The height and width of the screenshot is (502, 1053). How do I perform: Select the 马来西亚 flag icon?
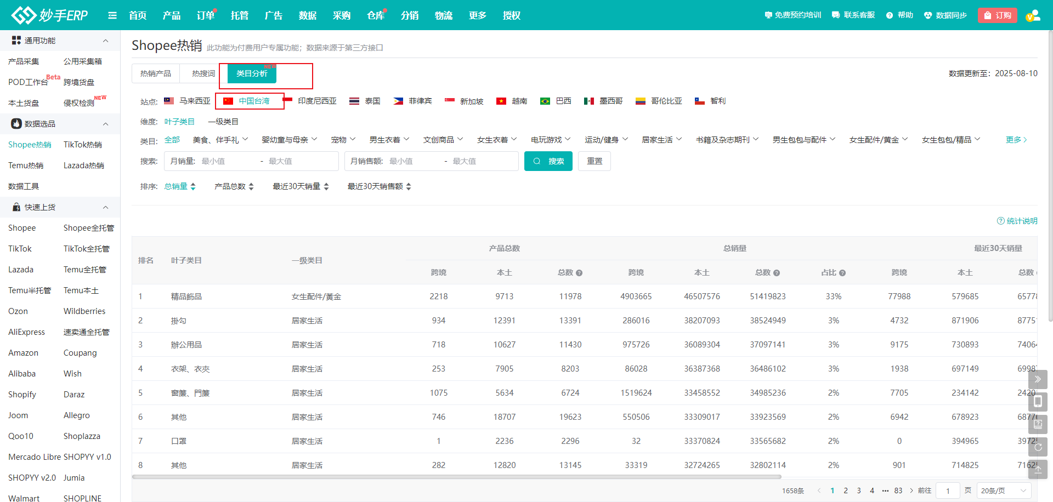pos(169,101)
